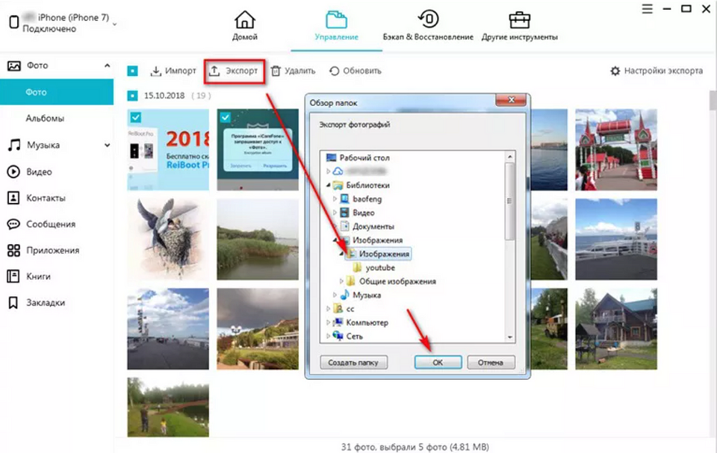Expand the Музыка library node
The image size is (717, 453).
tap(335, 295)
